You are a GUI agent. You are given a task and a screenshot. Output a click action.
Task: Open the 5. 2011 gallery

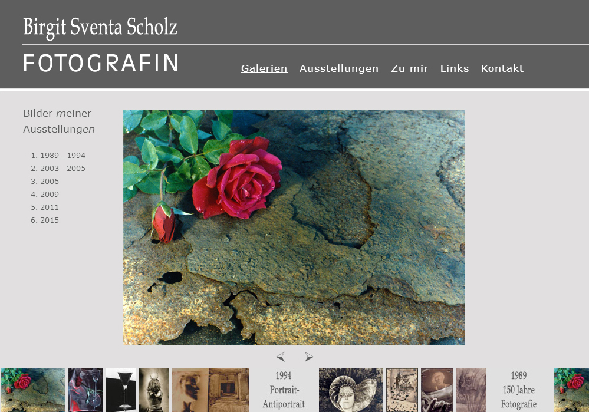pos(45,207)
